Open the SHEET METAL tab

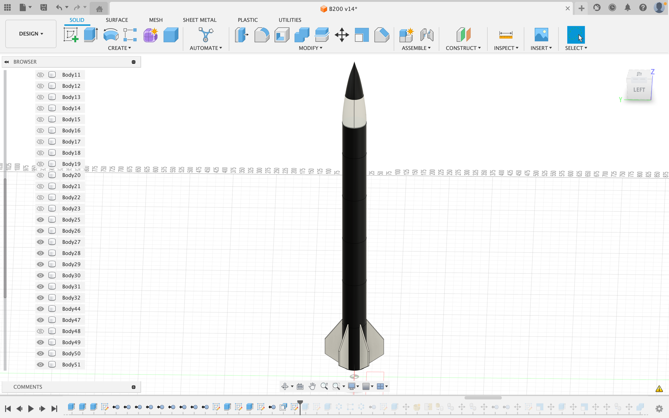(200, 20)
